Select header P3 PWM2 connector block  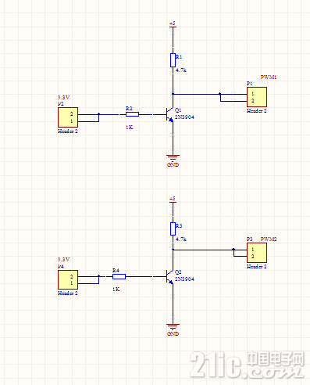[257, 253]
